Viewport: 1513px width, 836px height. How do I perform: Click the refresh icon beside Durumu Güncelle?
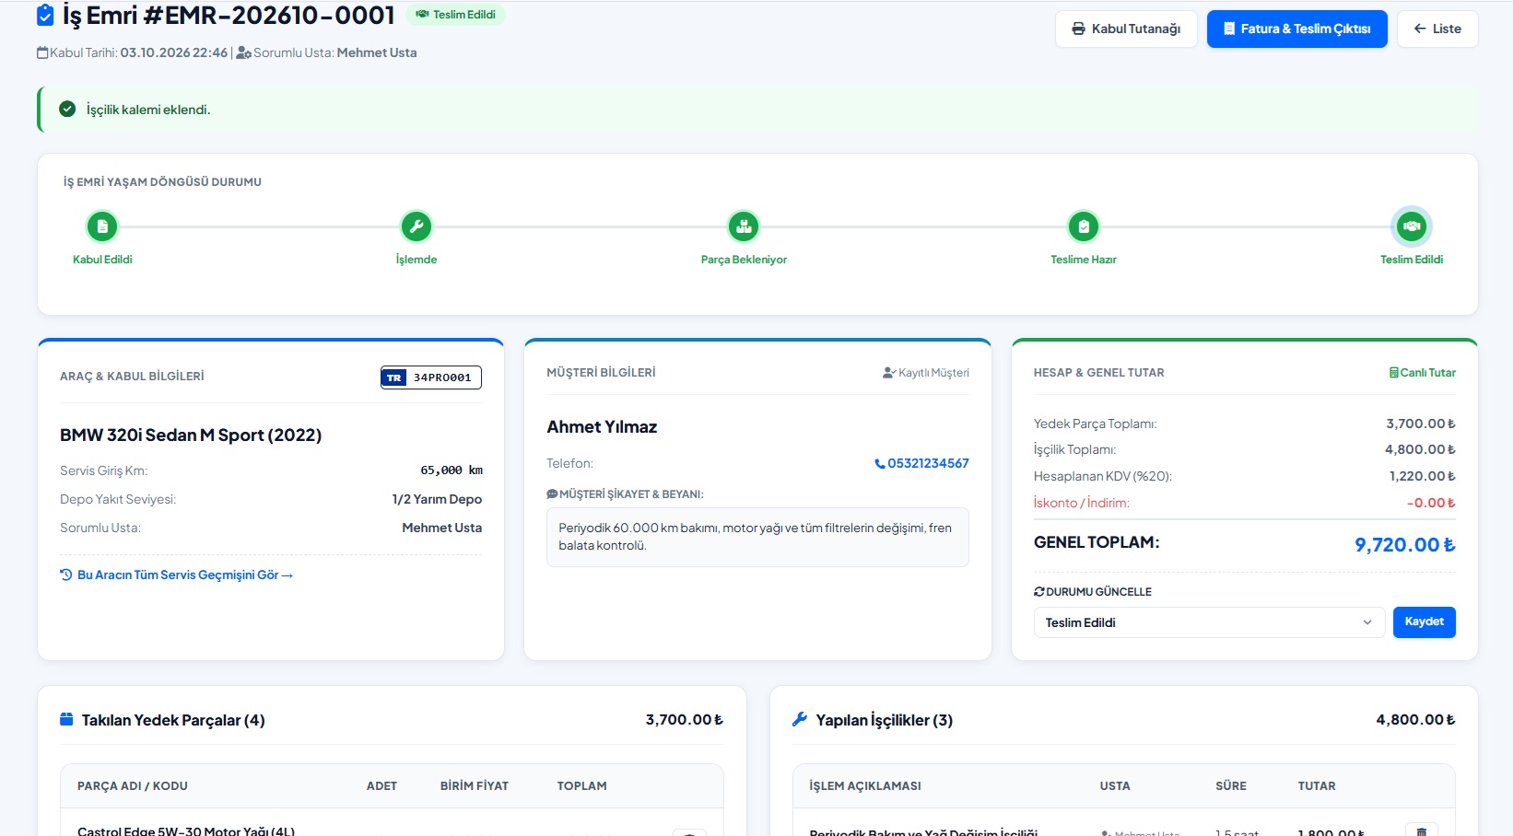[x=1039, y=592]
